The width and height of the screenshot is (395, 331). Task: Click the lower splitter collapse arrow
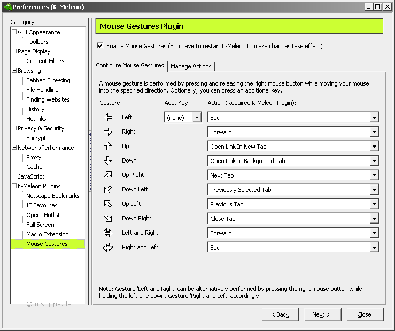(90, 189)
